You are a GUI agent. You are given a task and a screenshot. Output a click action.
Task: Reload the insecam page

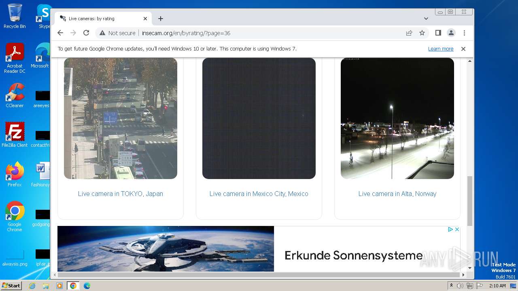click(x=86, y=33)
